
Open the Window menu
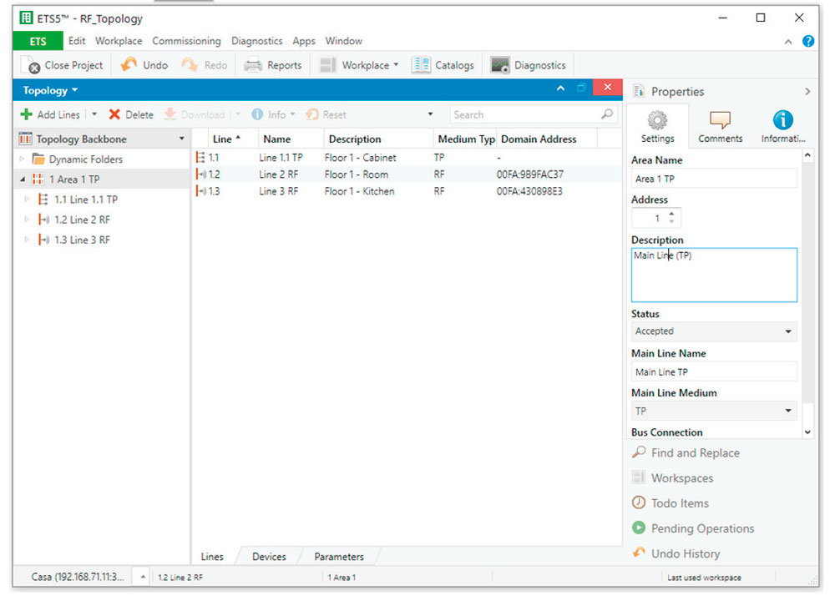[343, 41]
